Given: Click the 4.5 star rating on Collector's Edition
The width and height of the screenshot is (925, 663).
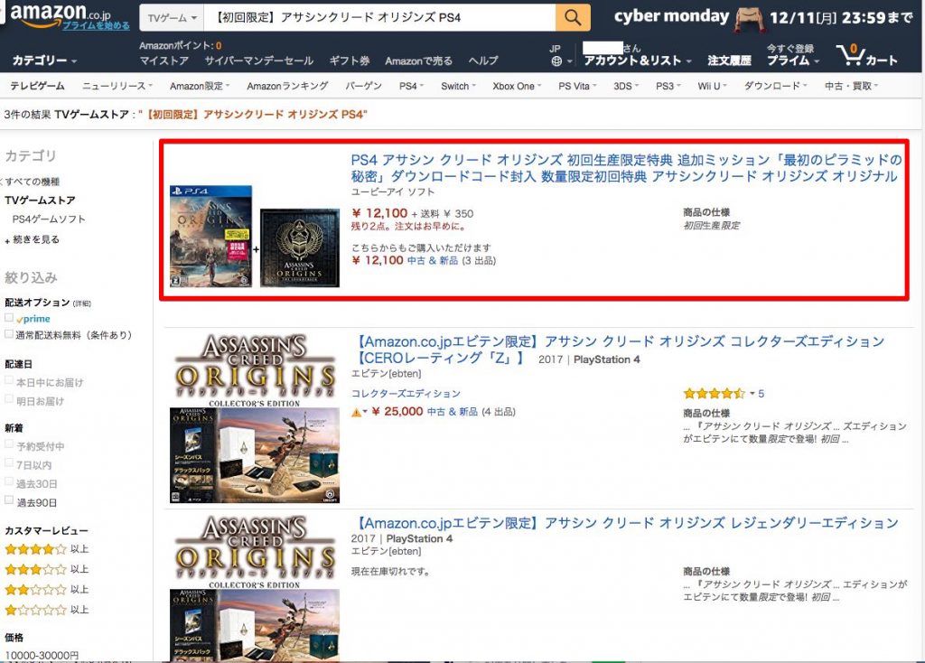Looking at the screenshot, I should (714, 394).
